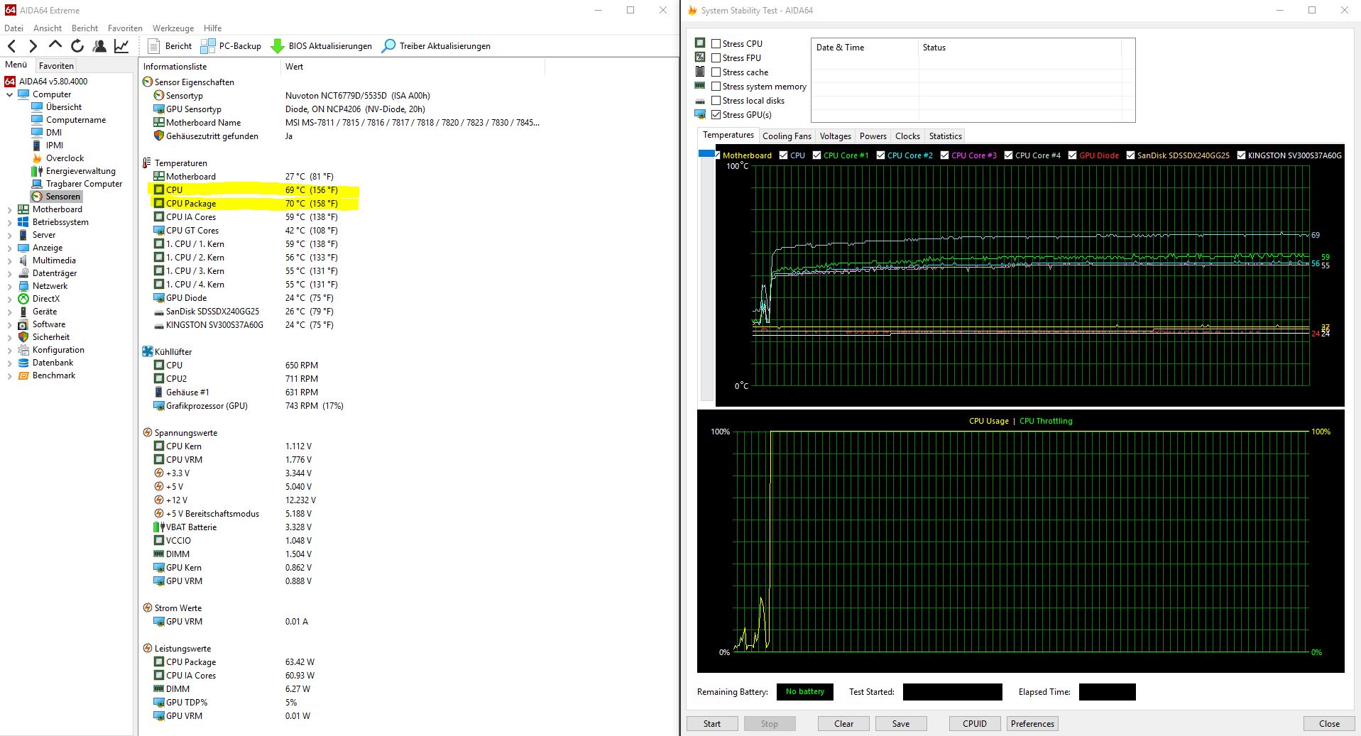Viewport: 1361px width, 736px height.
Task: Open CPUID from stability test
Action: [x=975, y=724]
